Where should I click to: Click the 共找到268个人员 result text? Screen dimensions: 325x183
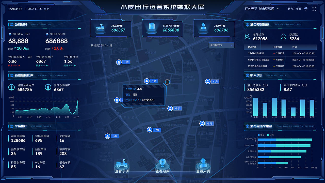click(101, 45)
